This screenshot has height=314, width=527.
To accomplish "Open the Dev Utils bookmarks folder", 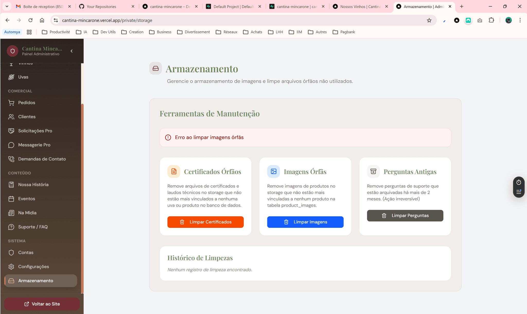I will 104,32.
